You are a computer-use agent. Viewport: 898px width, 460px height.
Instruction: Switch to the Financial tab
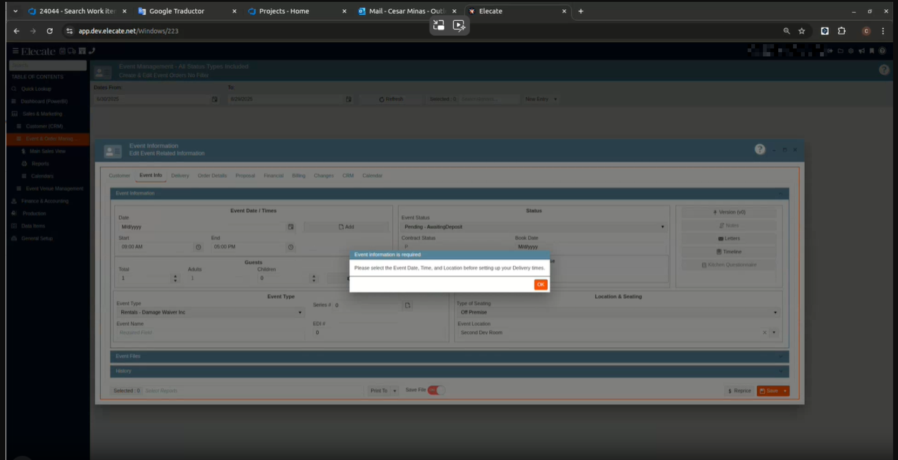(273, 176)
